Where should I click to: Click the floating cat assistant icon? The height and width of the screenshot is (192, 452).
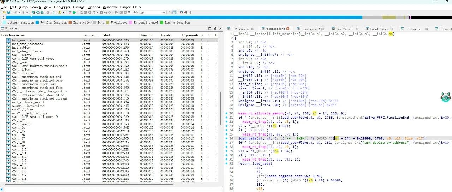446,97
